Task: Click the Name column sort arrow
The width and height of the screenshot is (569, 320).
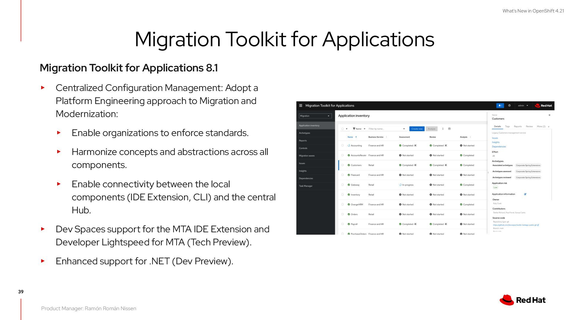Action: (356, 137)
